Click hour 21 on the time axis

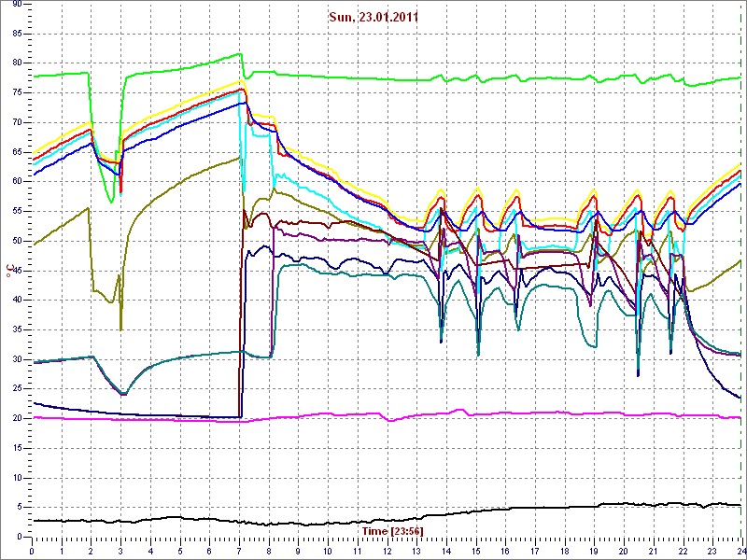652,551
